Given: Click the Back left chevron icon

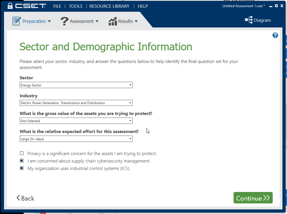Looking at the screenshot, I should pos(18,198).
